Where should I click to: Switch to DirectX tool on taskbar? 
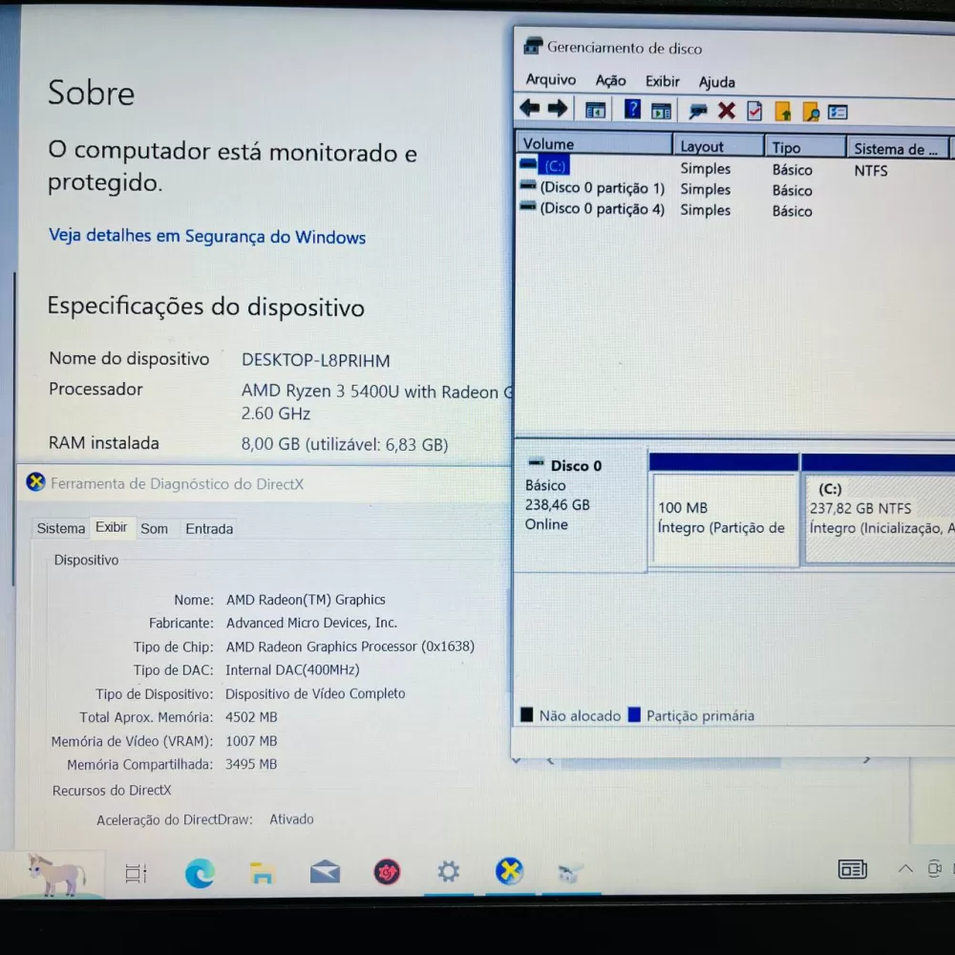tap(509, 871)
